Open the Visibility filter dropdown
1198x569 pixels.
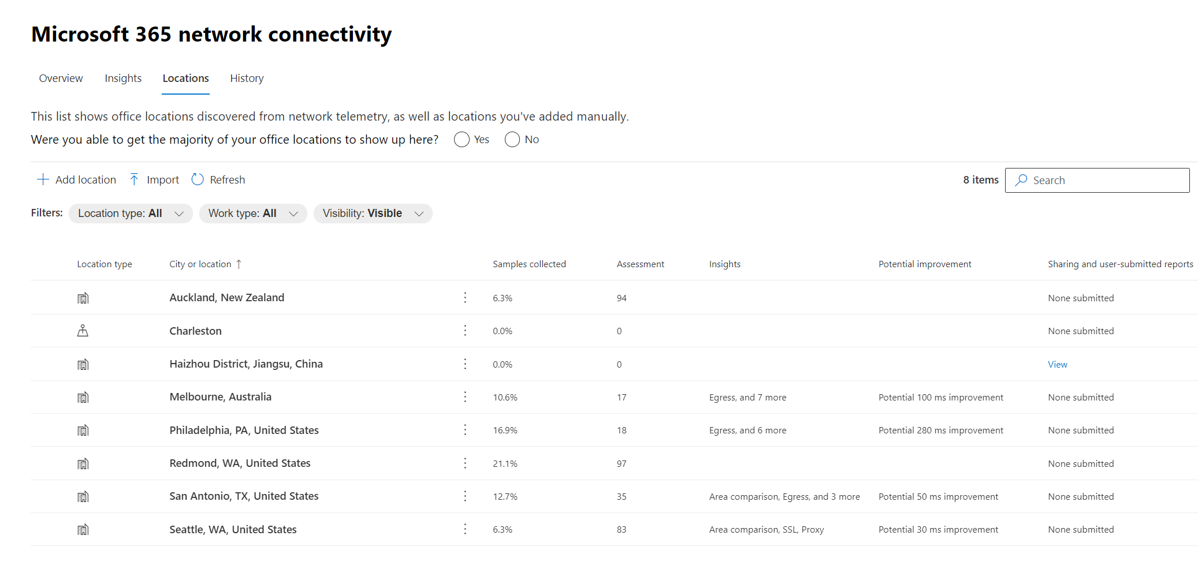(373, 213)
